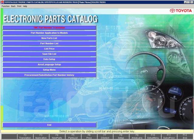Open Area/Language Setup
Screen dimensions: 194x140
[49, 65]
